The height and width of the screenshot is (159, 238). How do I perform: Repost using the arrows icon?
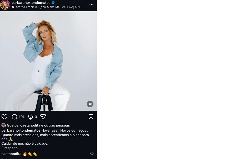(x=31, y=117)
